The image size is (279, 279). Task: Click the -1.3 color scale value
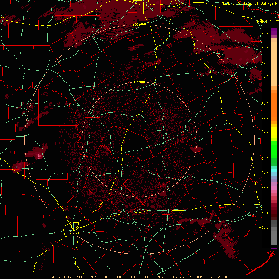pyautogui.click(x=264, y=228)
